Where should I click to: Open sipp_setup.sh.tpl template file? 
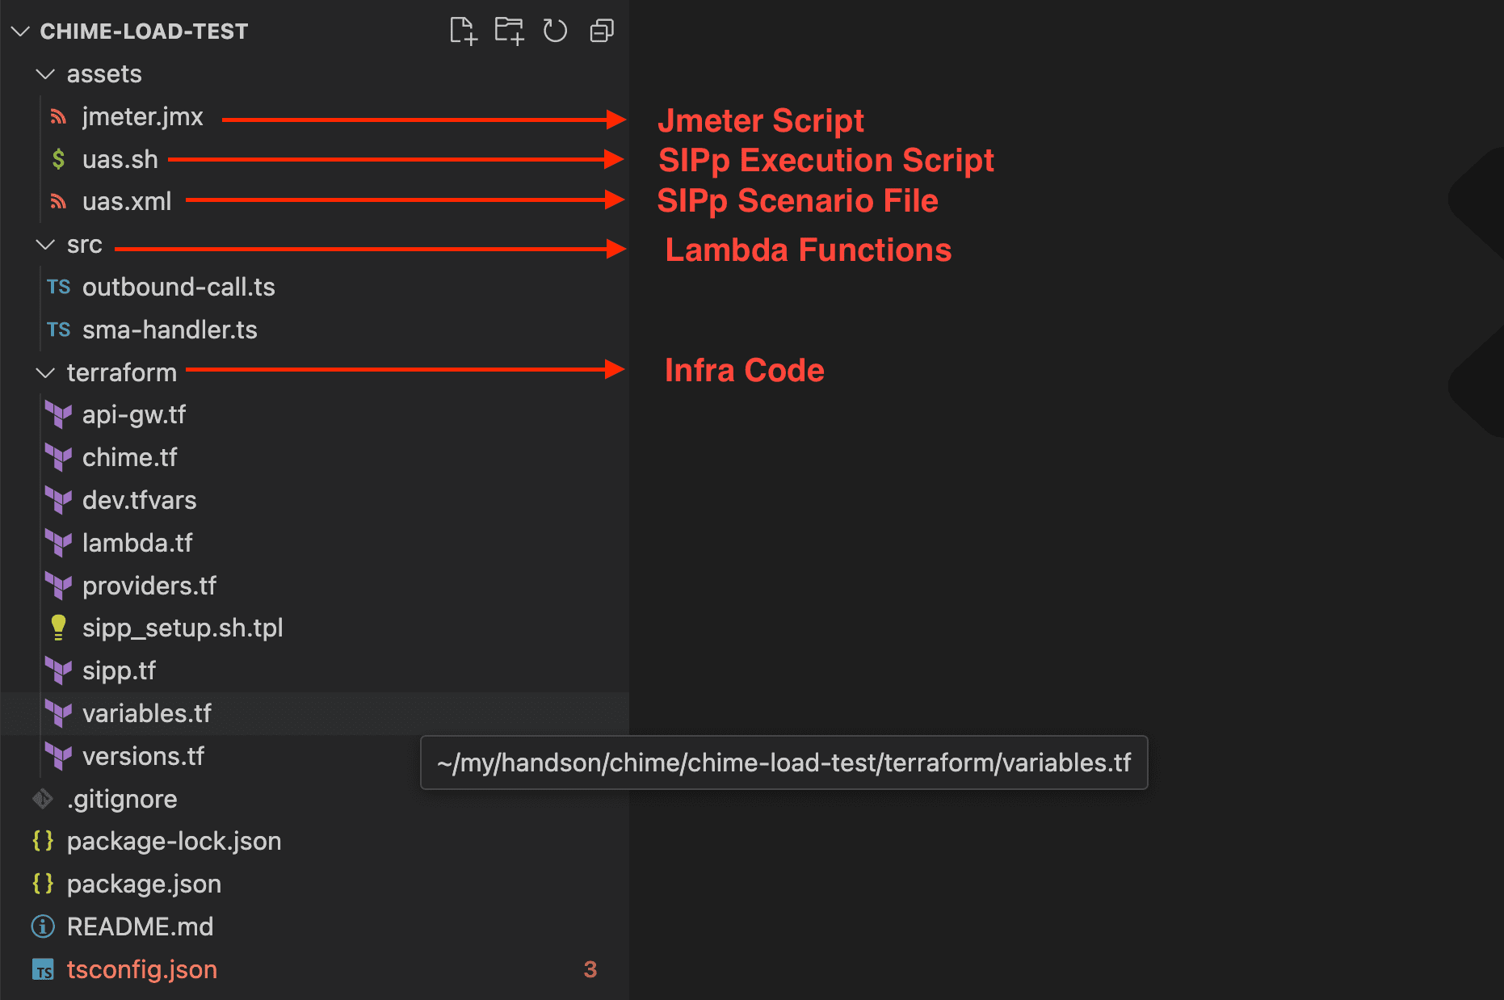[x=183, y=628]
